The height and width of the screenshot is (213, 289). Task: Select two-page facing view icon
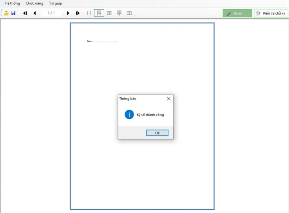click(x=109, y=13)
